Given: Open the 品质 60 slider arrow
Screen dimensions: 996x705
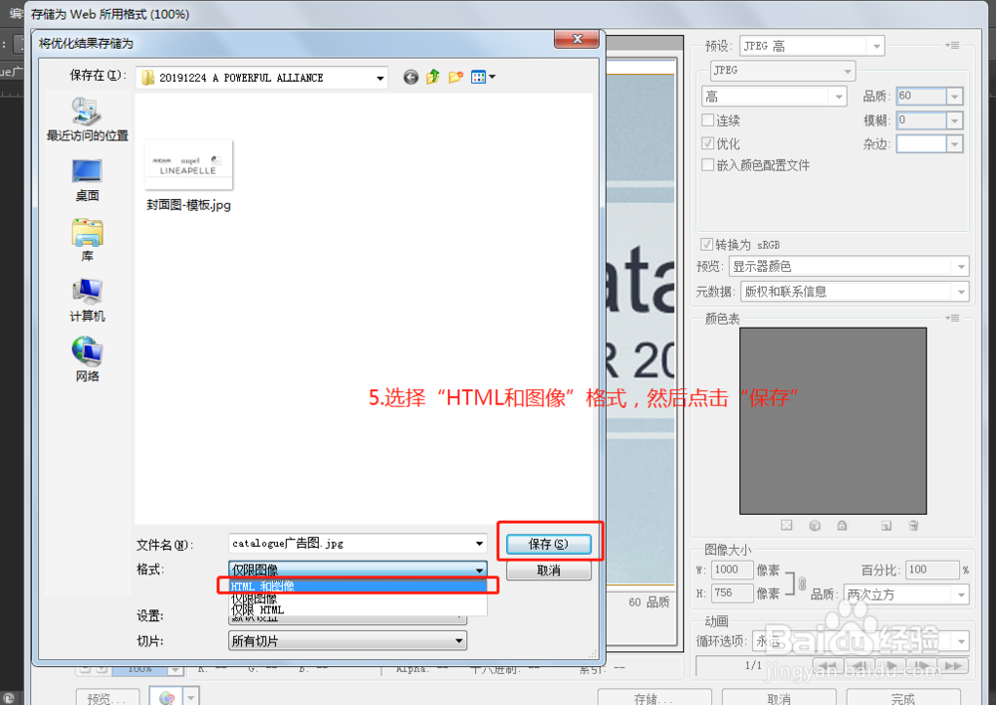Looking at the screenshot, I should 955,96.
